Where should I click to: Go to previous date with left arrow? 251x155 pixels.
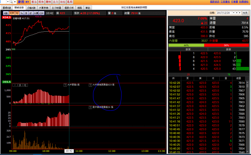coord(237,13)
